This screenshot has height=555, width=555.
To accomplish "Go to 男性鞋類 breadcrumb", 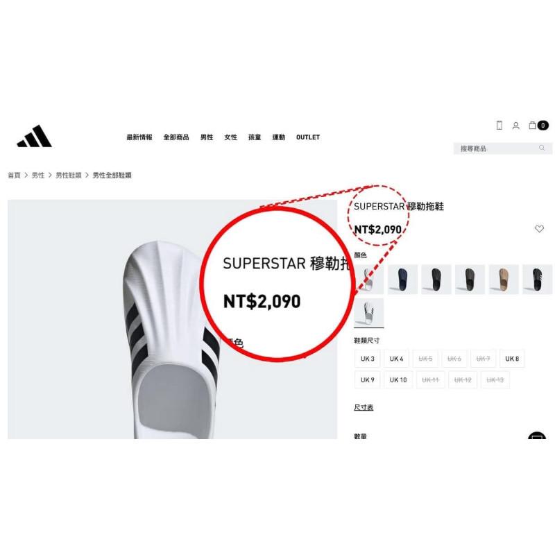I will pos(69,176).
